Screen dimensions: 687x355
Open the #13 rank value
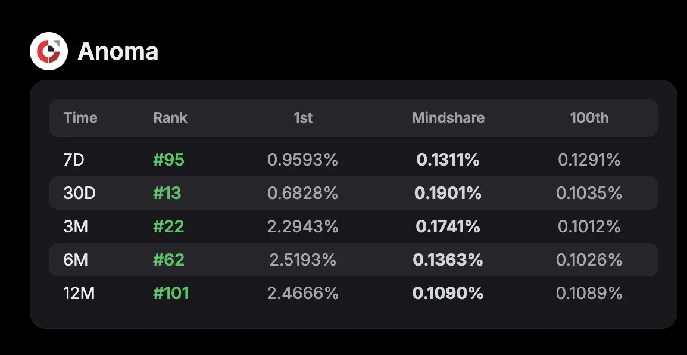pyautogui.click(x=167, y=193)
